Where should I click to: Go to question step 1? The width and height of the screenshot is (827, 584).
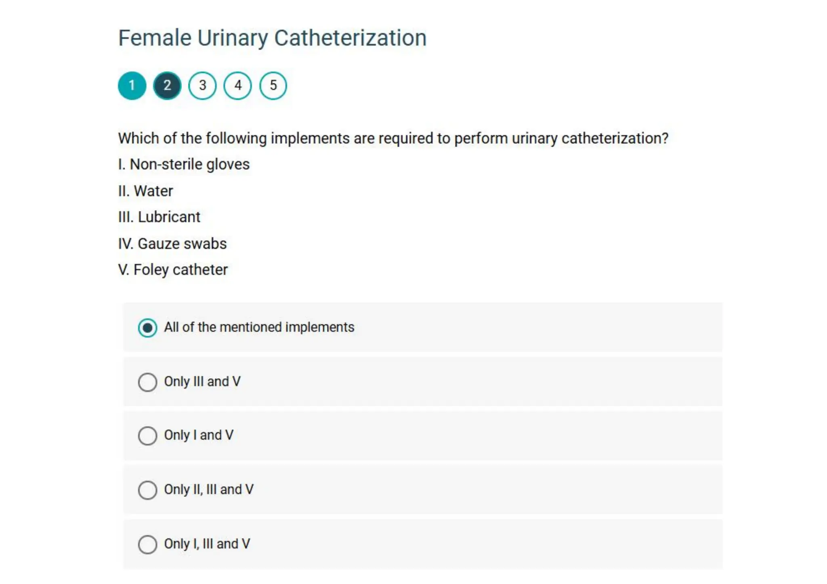pyautogui.click(x=132, y=86)
